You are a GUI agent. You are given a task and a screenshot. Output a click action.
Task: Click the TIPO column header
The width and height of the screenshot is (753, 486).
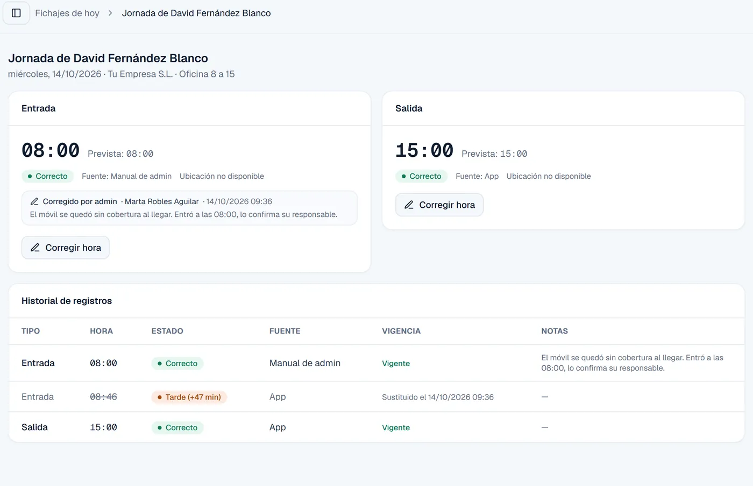[x=31, y=331]
